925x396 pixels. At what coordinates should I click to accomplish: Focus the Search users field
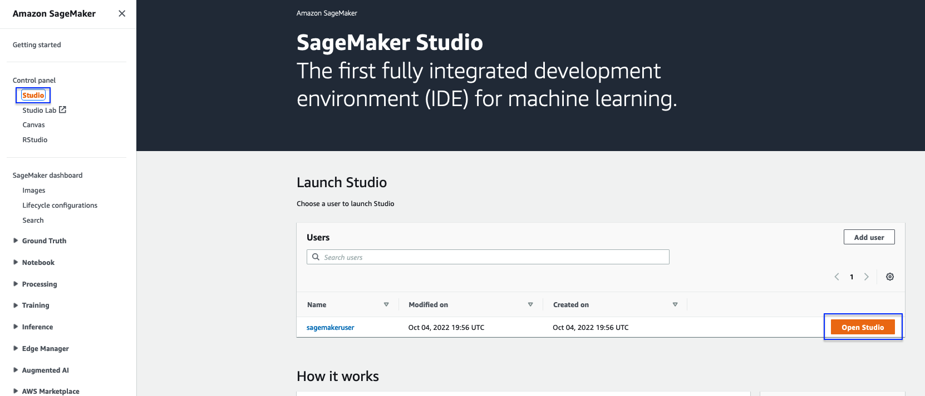[x=488, y=257]
